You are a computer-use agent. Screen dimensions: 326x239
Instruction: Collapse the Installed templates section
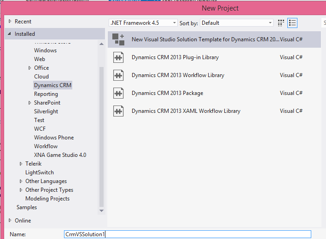tap(10, 34)
